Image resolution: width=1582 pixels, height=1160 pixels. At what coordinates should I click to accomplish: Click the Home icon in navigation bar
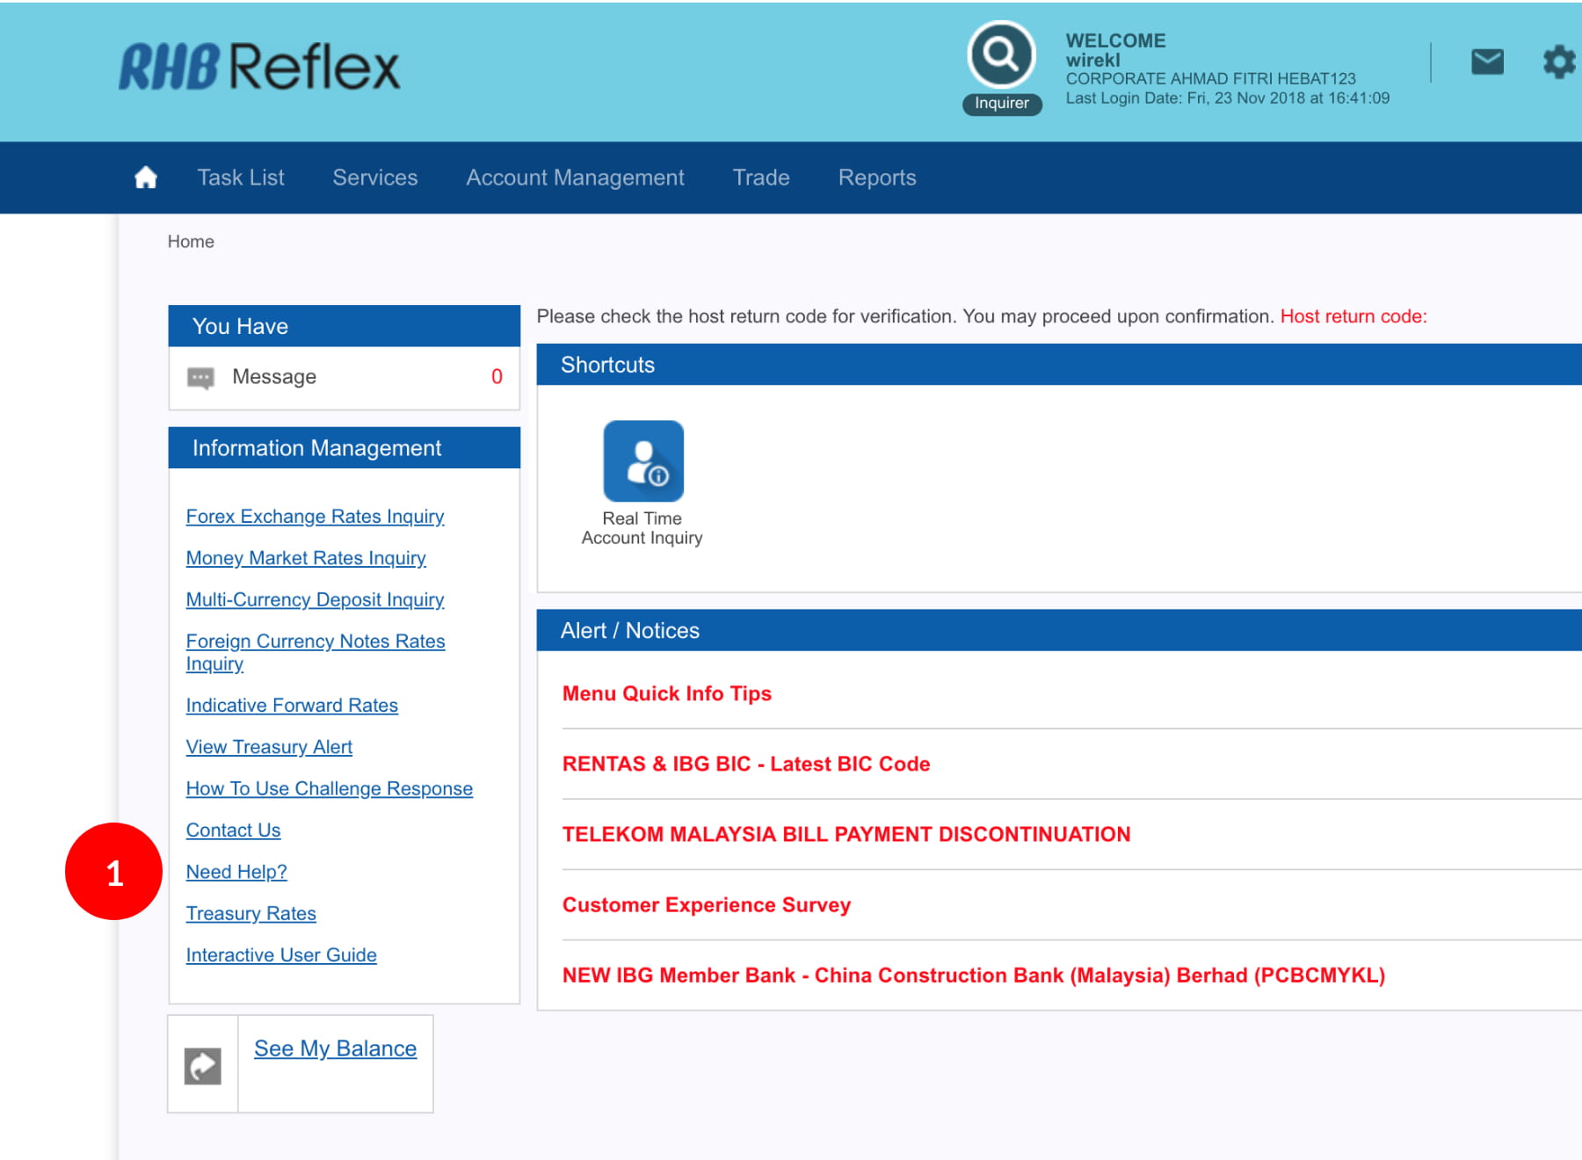pyautogui.click(x=146, y=178)
